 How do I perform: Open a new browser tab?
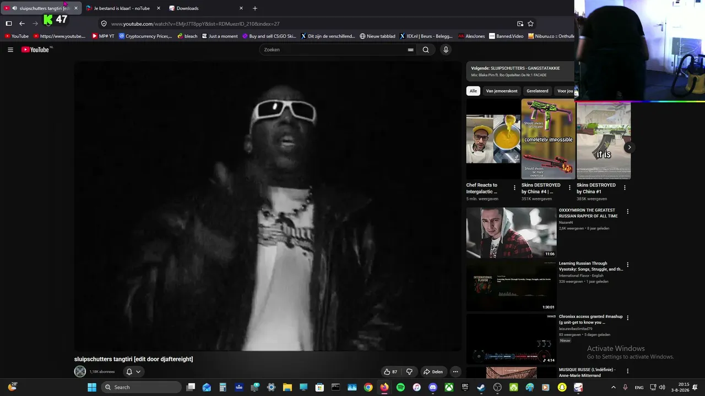pyautogui.click(x=255, y=8)
